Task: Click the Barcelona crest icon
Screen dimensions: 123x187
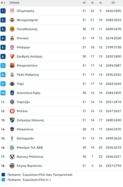Action: tap(12, 66)
